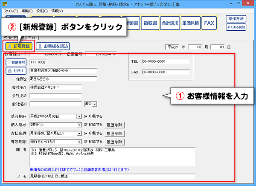The height and width of the screenshot is (186, 256).
Task: Expand the 御中 honorific dropdown
Action: point(95,104)
